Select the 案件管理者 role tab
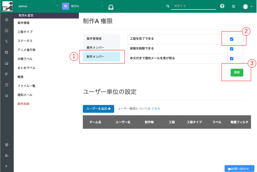This screenshot has height=172, width=257. tap(101, 39)
